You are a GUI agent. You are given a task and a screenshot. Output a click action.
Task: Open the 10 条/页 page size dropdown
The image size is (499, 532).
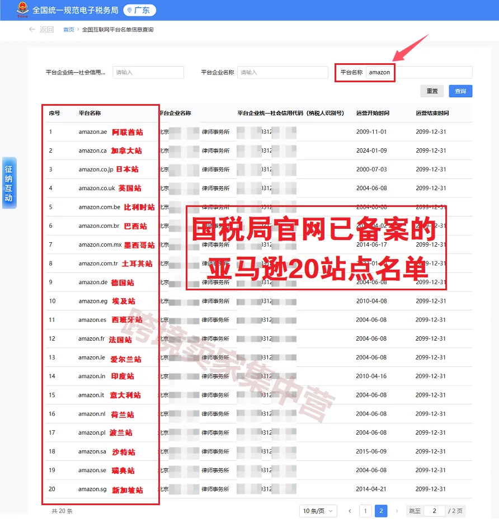(318, 511)
